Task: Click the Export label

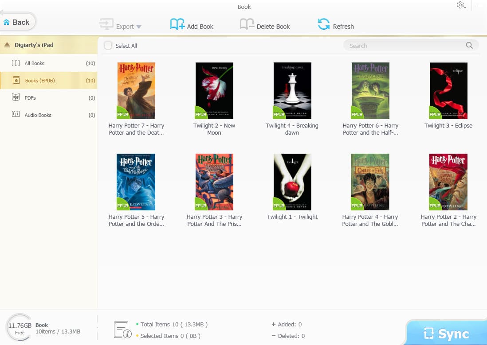Action: tap(125, 27)
